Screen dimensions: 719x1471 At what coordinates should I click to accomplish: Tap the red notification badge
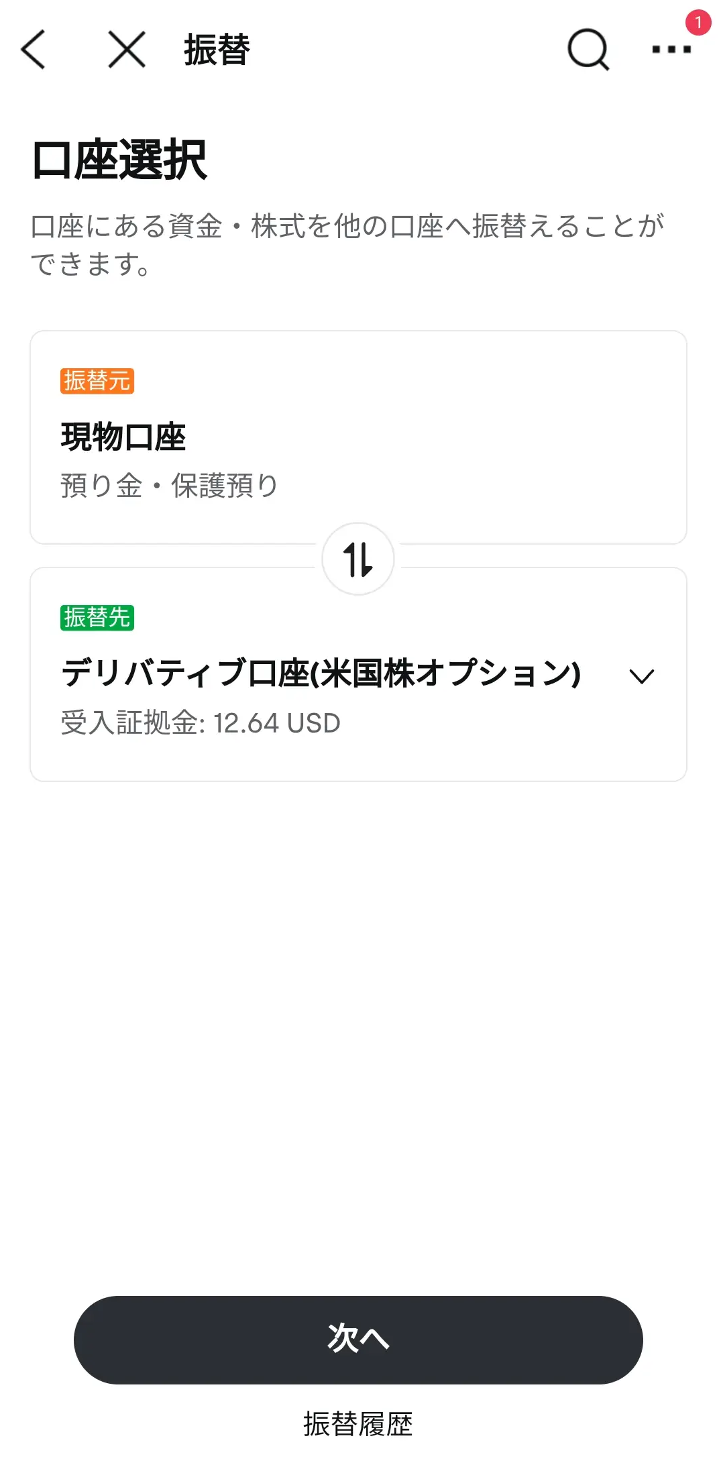(698, 23)
